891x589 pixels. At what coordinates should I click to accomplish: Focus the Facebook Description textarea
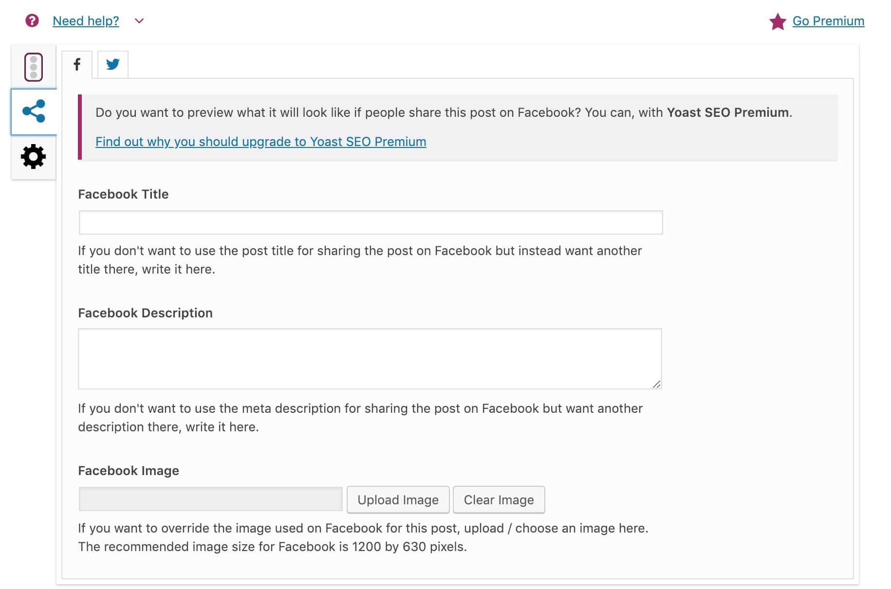click(x=370, y=359)
